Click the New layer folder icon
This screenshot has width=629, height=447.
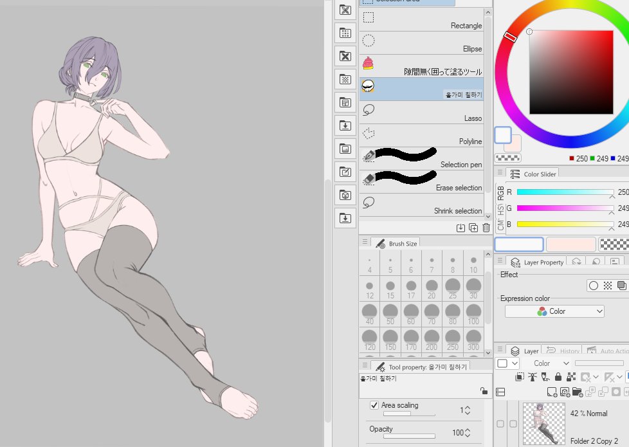tap(578, 392)
